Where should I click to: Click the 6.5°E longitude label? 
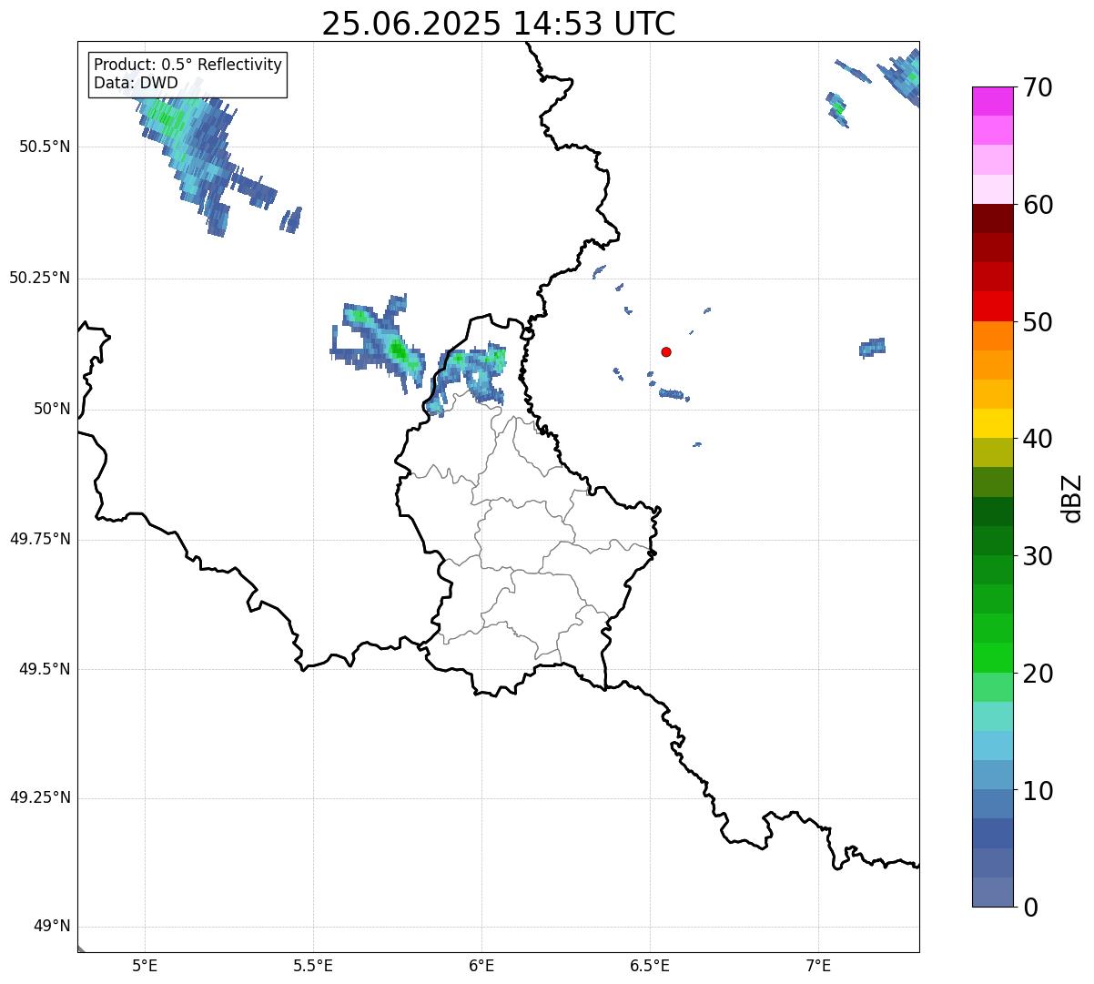pos(650,965)
